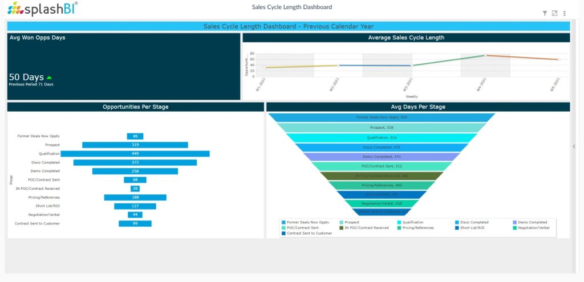The height and width of the screenshot is (282, 584).
Task: Click the Previous Period 71 Days text
Action: click(x=31, y=84)
